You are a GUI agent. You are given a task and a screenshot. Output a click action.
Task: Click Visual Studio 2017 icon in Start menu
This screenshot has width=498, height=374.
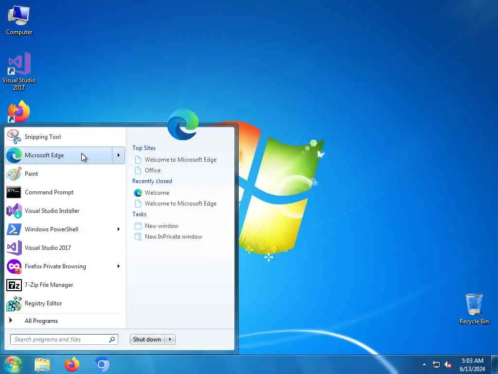pos(14,248)
